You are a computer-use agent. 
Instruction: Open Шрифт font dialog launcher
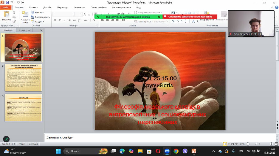pos(97,26)
